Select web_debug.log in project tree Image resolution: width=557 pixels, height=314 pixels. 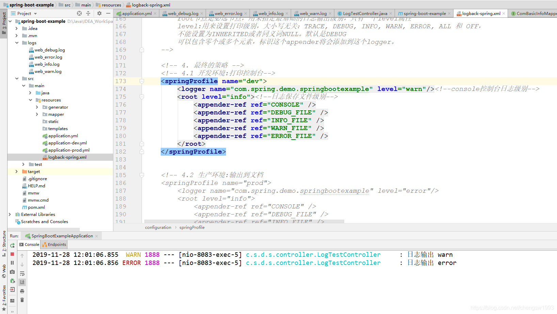point(50,50)
